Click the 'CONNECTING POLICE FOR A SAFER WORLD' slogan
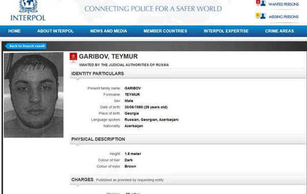Screen dimensions: 307x194 tap(153, 9)
